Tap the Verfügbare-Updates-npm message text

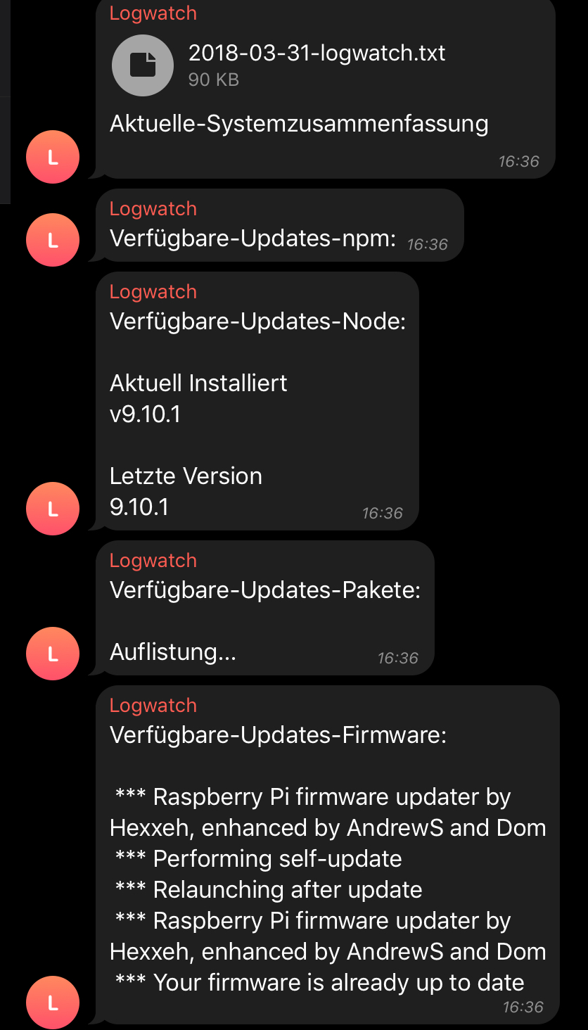point(253,239)
